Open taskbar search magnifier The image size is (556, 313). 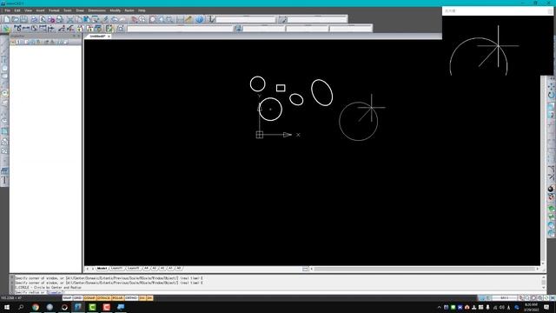point(21,307)
